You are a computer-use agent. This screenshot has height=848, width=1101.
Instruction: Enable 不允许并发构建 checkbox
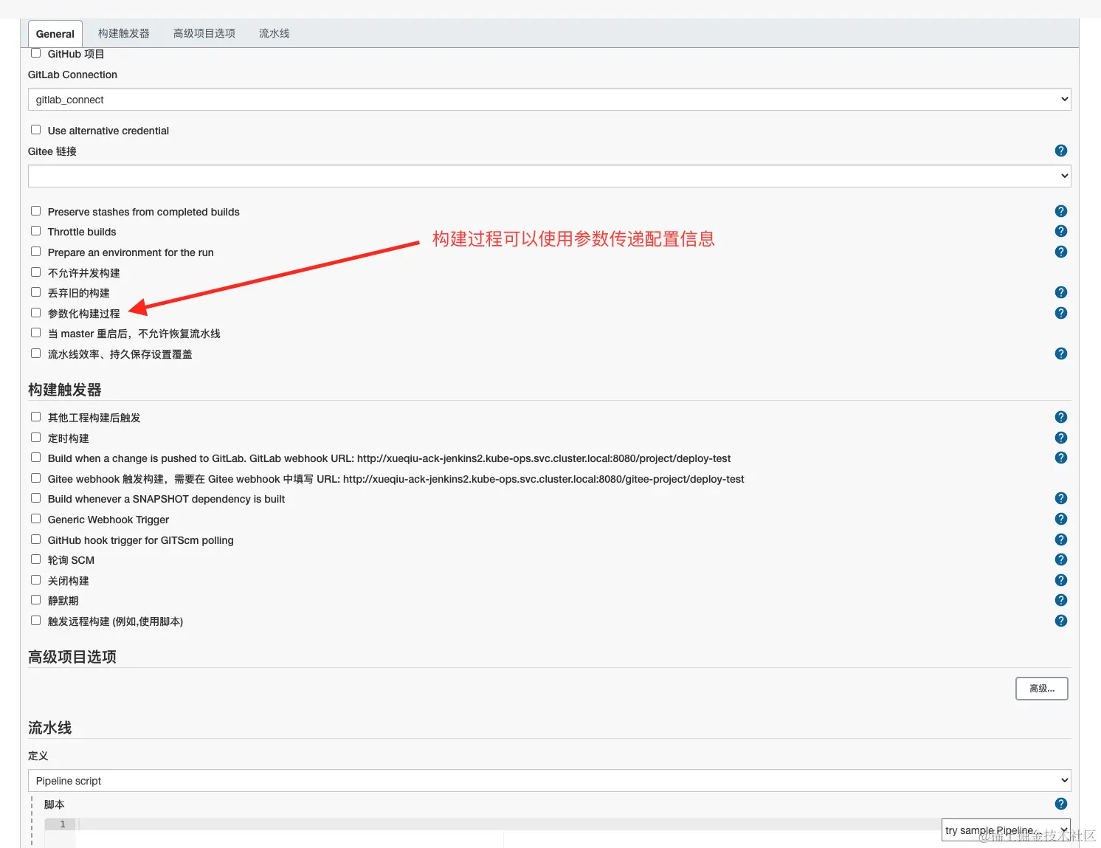point(35,272)
